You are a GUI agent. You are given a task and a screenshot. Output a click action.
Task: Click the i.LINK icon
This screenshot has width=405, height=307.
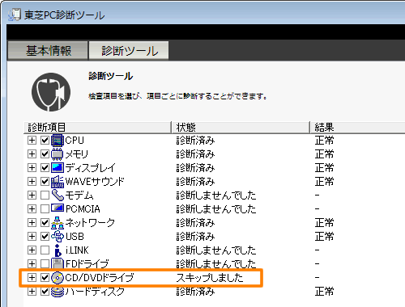58,250
